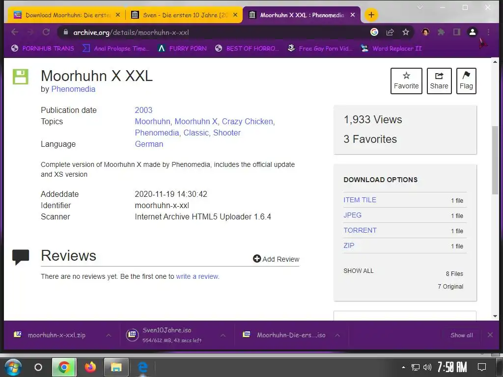Viewport: 503px width, 377px height.
Task: Click Show all downloads
Action: (462, 335)
